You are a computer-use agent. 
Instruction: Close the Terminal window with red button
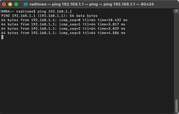pos(4,4)
